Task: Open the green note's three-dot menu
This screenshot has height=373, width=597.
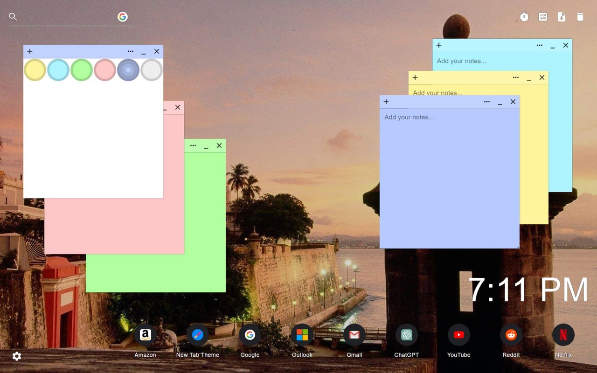Action: (x=193, y=145)
